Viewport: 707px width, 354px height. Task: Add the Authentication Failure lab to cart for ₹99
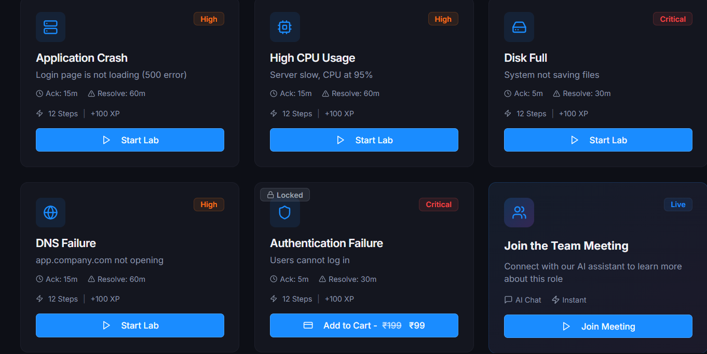(363, 325)
